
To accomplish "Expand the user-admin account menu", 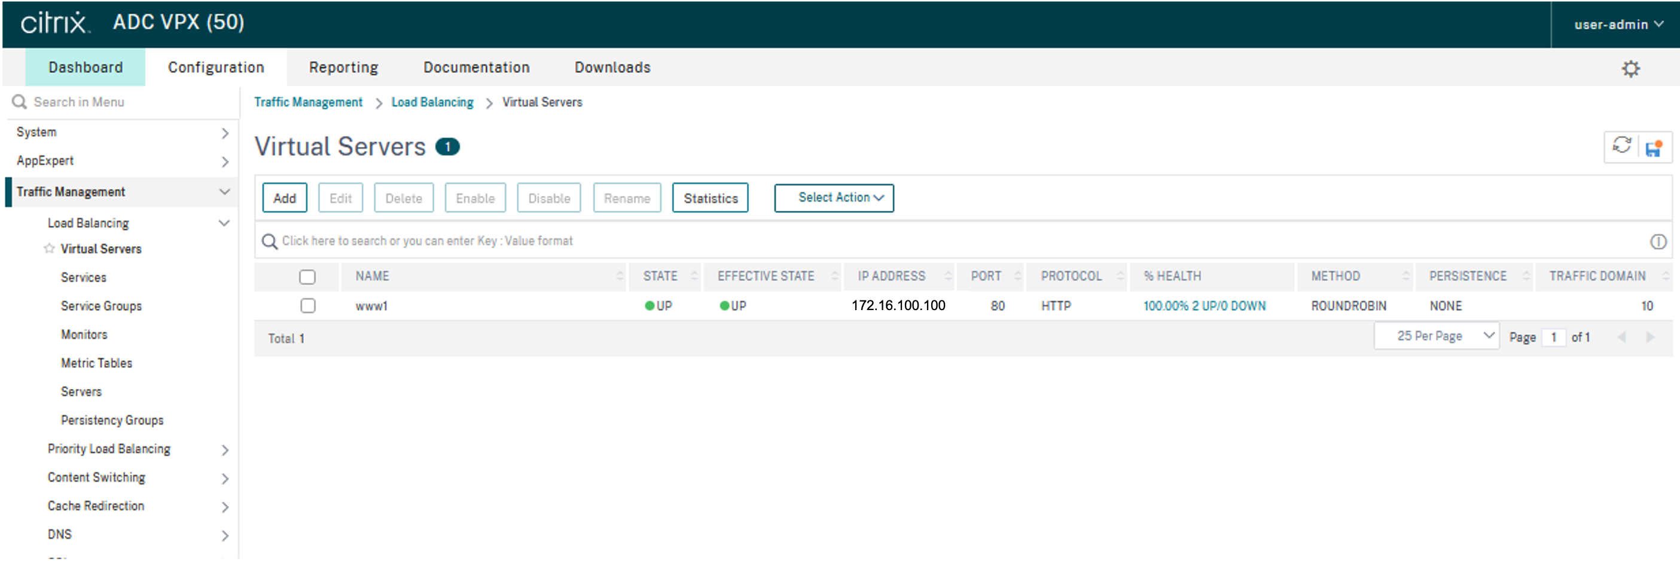I will tap(1618, 24).
